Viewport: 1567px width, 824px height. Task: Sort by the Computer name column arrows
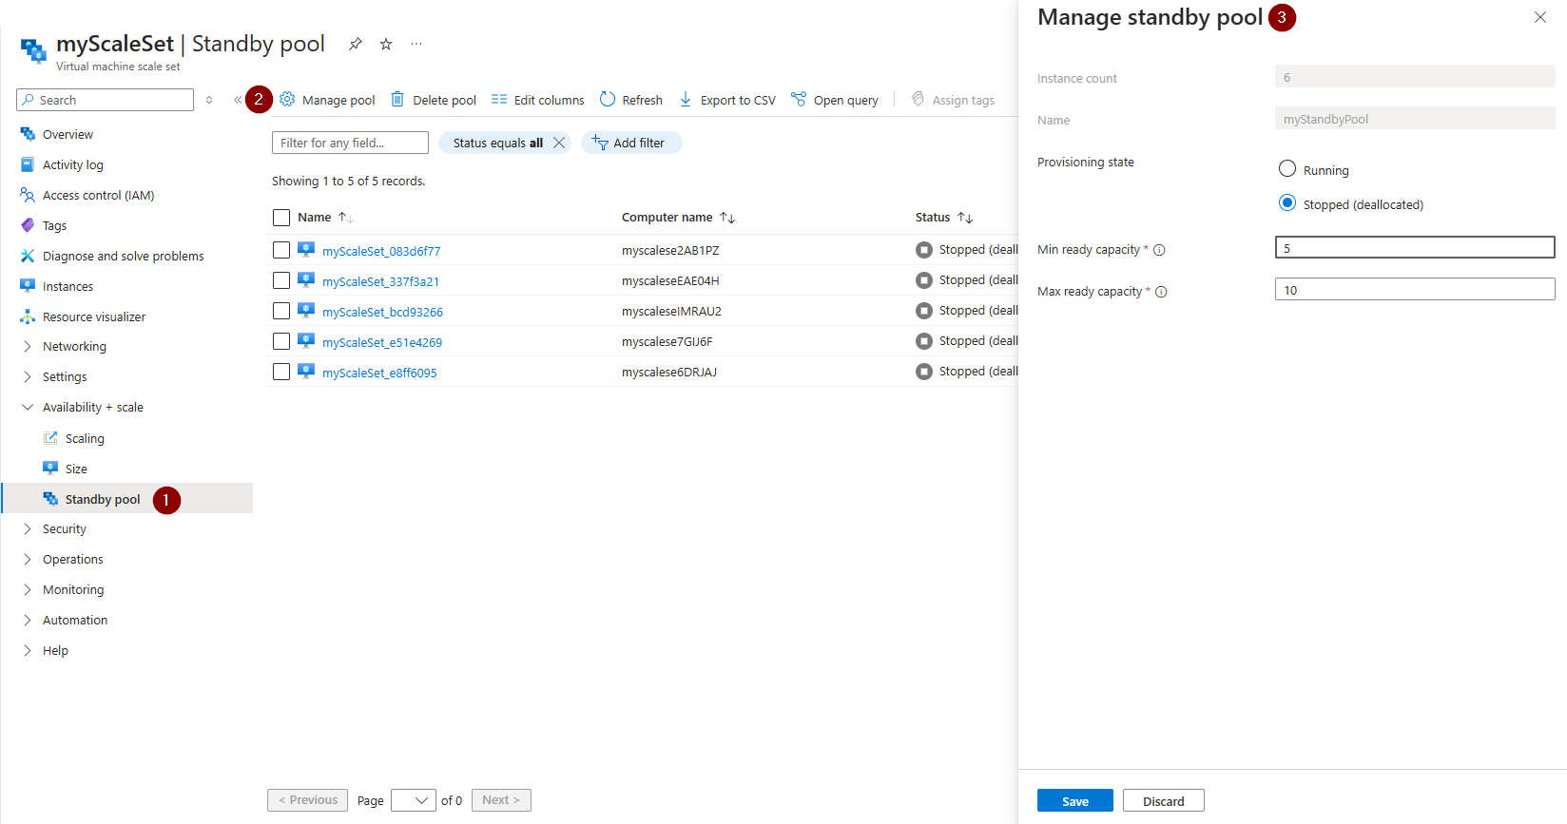tap(727, 218)
